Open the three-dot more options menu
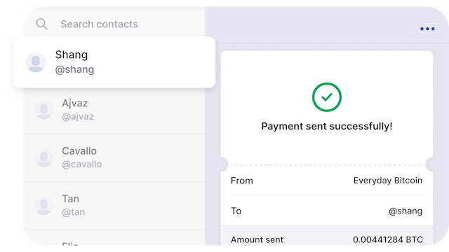The width and height of the screenshot is (449, 252). 427,29
